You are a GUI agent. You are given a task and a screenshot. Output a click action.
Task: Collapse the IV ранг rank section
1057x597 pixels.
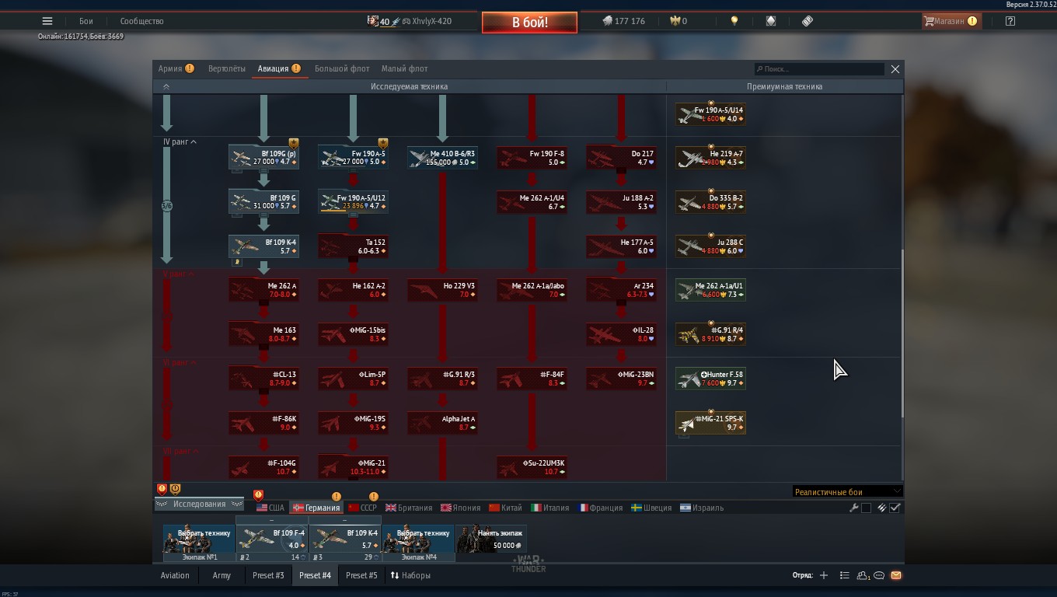(180, 141)
